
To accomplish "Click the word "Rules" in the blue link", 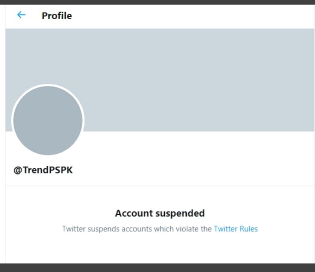I will pyautogui.click(x=248, y=229).
